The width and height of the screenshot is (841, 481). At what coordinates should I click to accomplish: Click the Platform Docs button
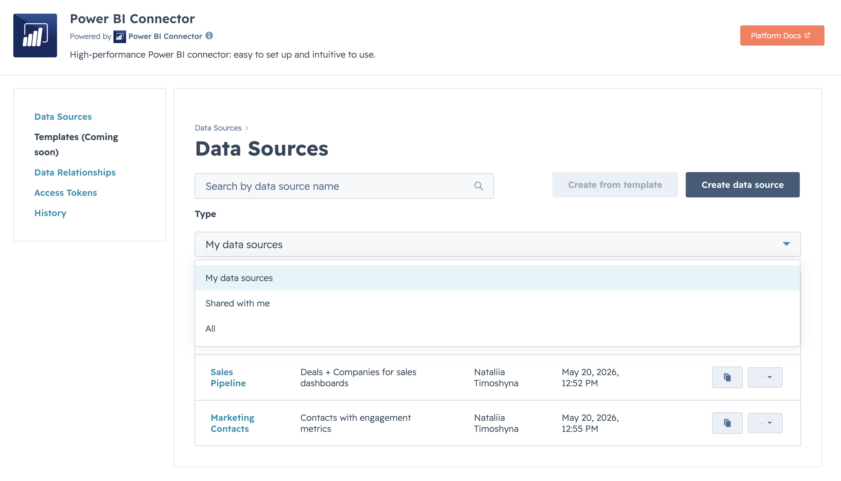point(782,35)
